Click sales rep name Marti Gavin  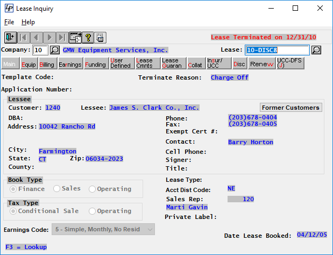coord(187,207)
